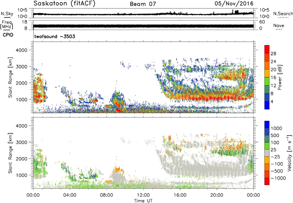Image resolution: width=293 pixels, height=203 pixels.
Task: Click the gray band of Velocity color bar
Action: [267, 153]
